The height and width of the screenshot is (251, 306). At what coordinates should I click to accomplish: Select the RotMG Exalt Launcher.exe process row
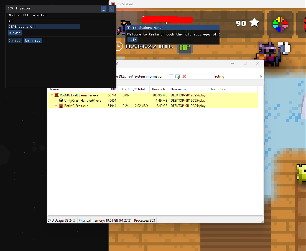(153, 95)
